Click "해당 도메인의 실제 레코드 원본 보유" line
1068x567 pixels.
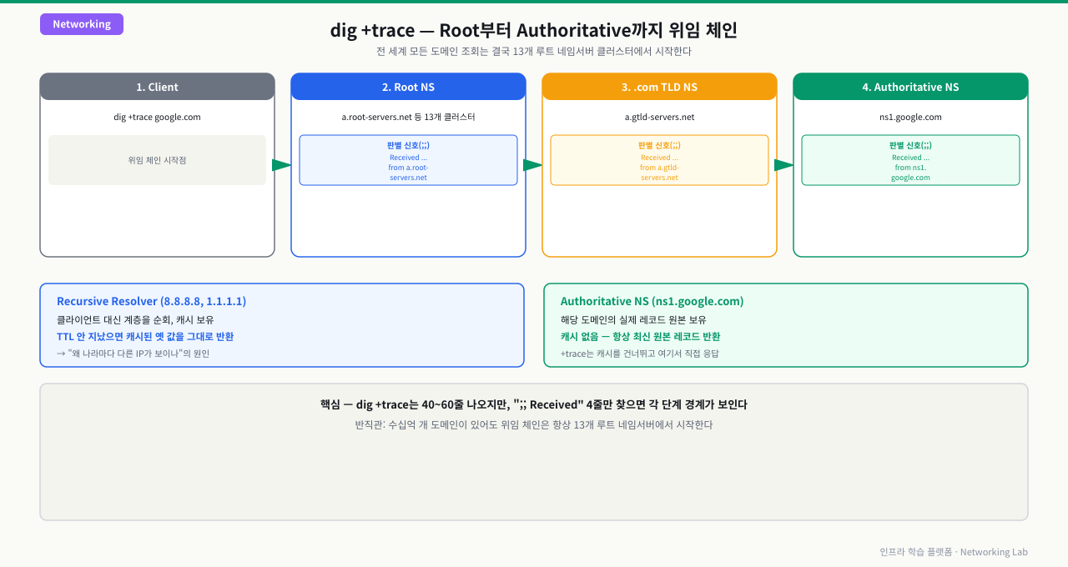[633, 320]
